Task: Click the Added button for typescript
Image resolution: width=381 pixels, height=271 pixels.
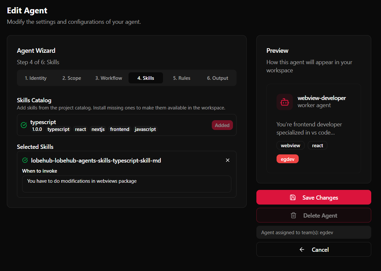Action: (222, 125)
